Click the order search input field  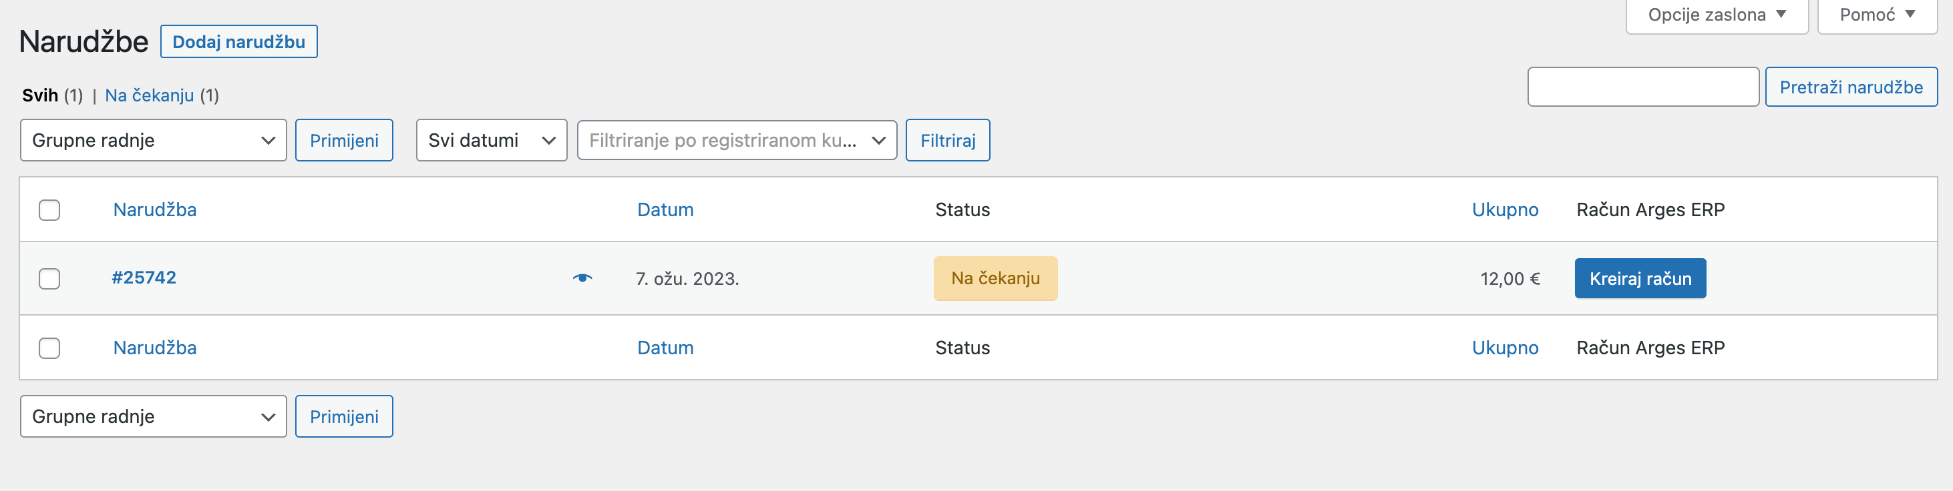[x=1643, y=86]
